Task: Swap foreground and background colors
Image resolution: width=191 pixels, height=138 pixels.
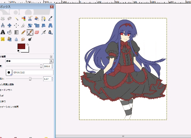Action: pos(28,44)
